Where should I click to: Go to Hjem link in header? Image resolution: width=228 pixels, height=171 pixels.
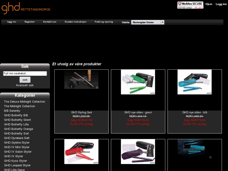point(209,4)
